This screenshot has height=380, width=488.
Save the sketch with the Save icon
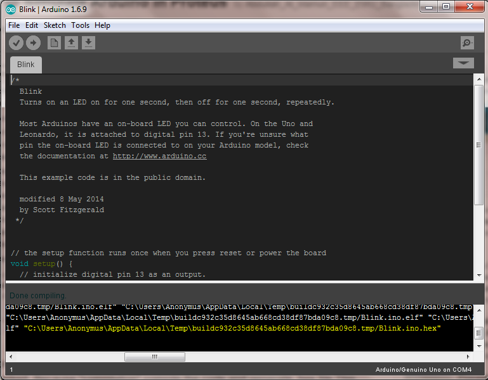(88, 42)
